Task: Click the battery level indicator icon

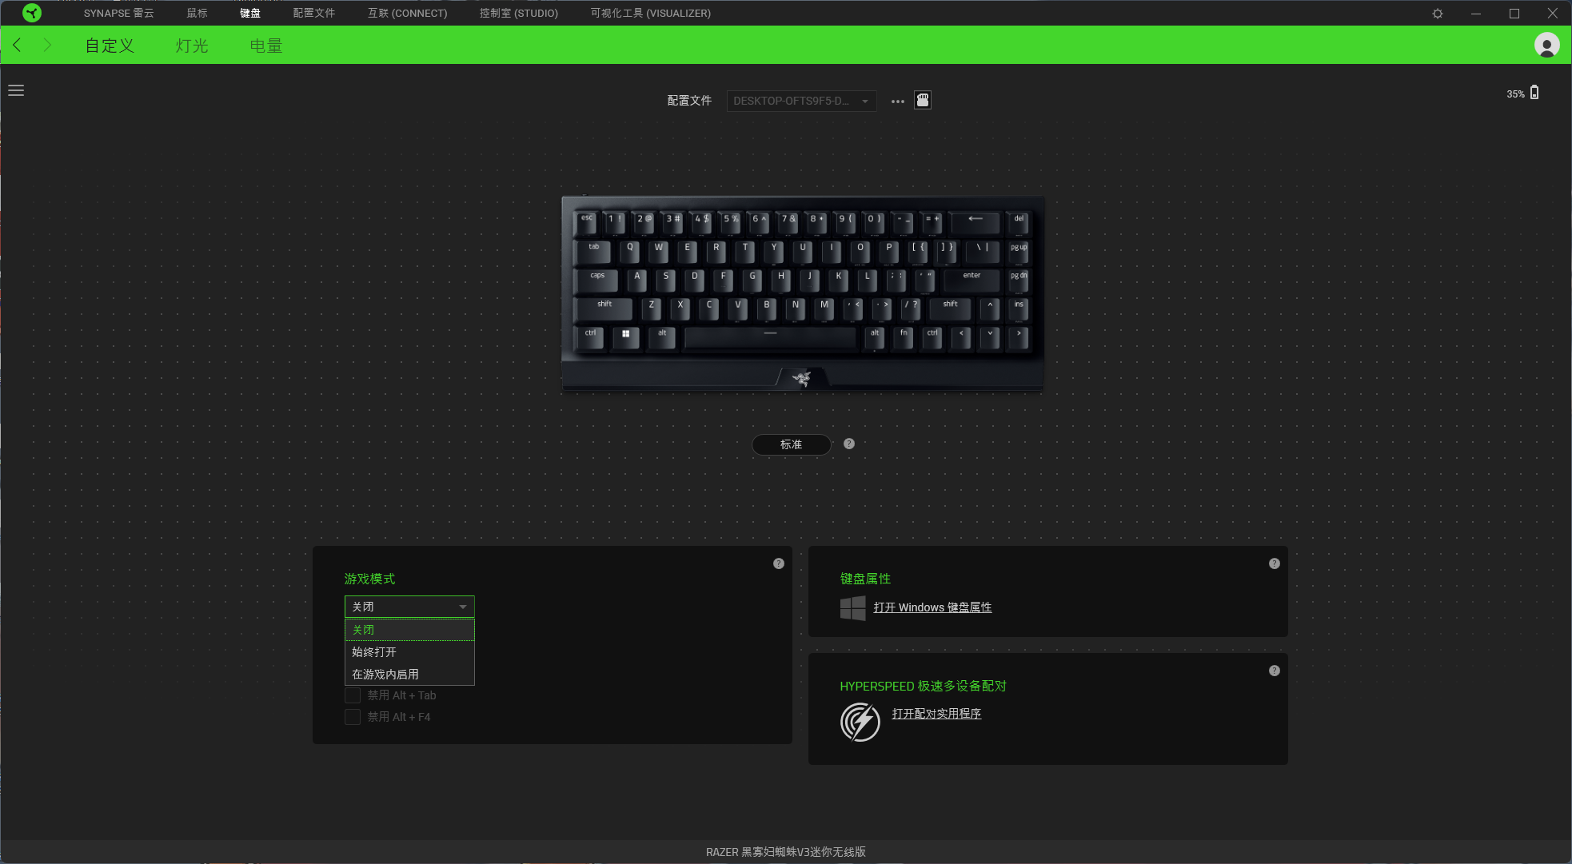Action: (x=1534, y=93)
